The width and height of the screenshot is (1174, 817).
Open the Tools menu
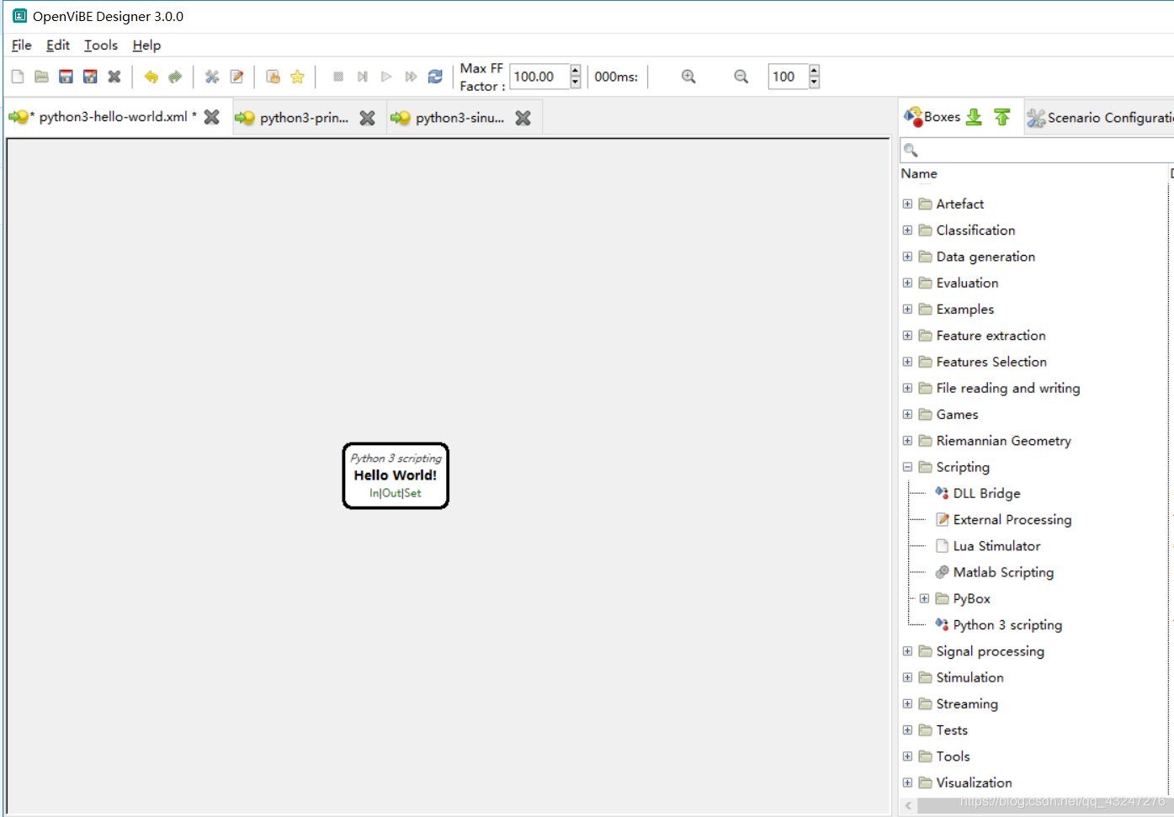click(101, 45)
